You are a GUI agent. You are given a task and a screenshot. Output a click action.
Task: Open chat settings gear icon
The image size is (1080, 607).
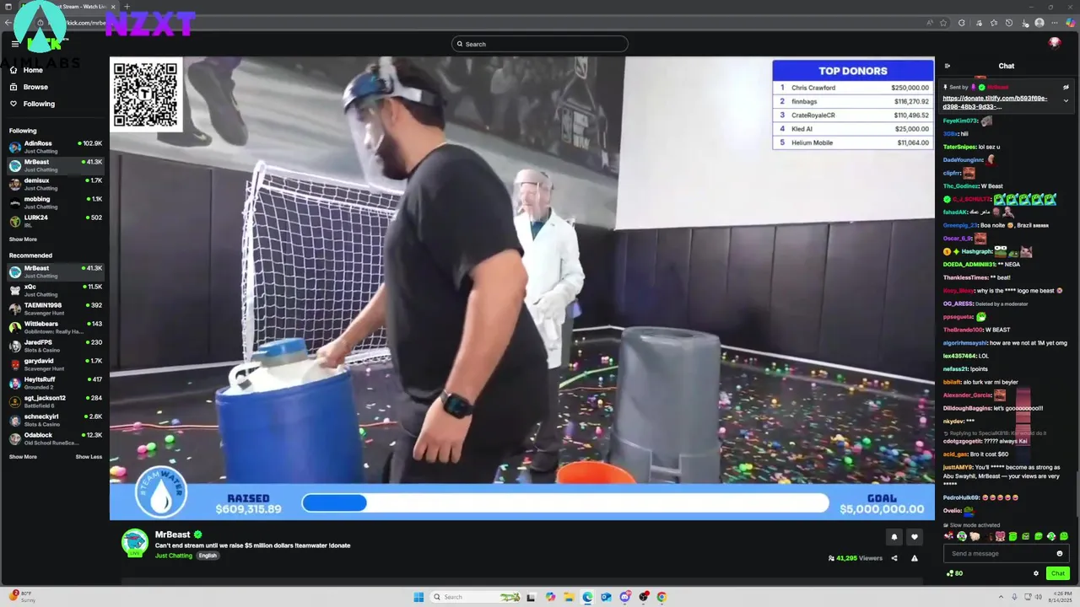[x=1036, y=573]
